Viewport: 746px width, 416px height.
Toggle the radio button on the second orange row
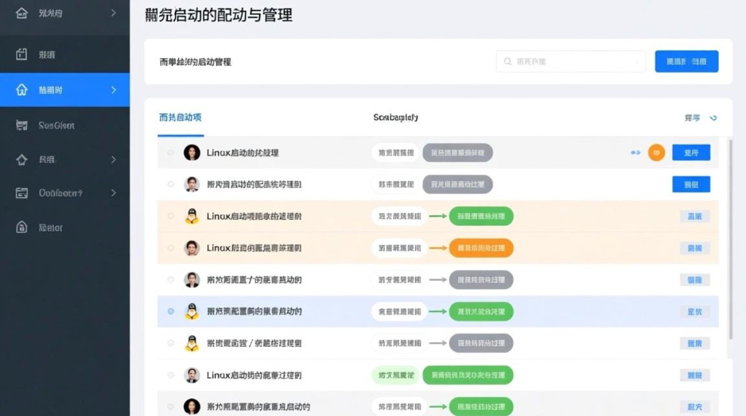[171, 248]
